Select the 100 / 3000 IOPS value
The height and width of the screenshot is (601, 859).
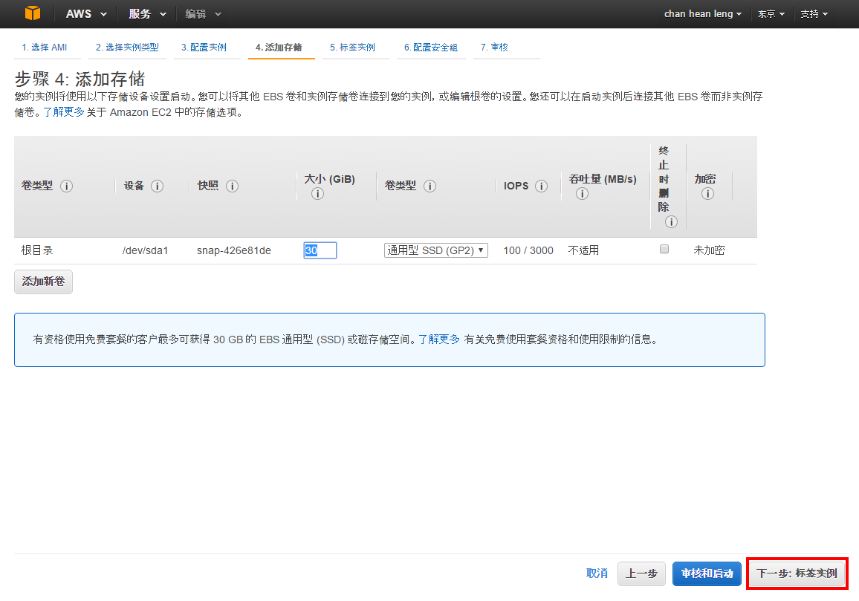[x=528, y=250]
